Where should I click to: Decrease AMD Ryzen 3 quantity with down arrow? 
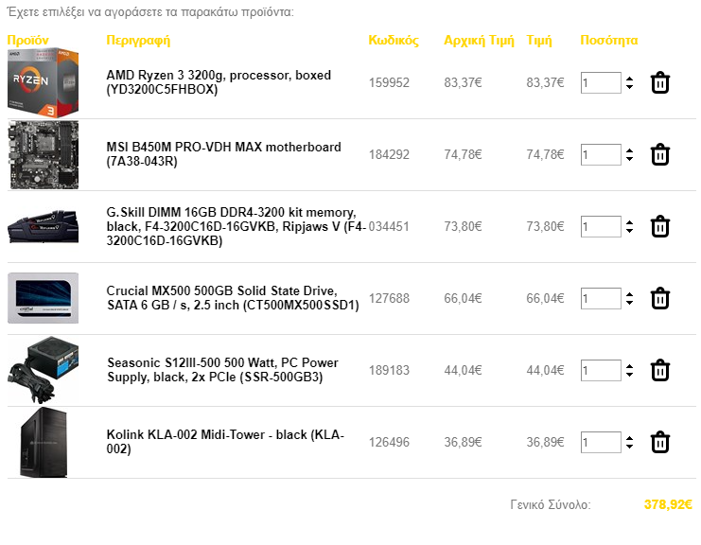[x=629, y=87]
